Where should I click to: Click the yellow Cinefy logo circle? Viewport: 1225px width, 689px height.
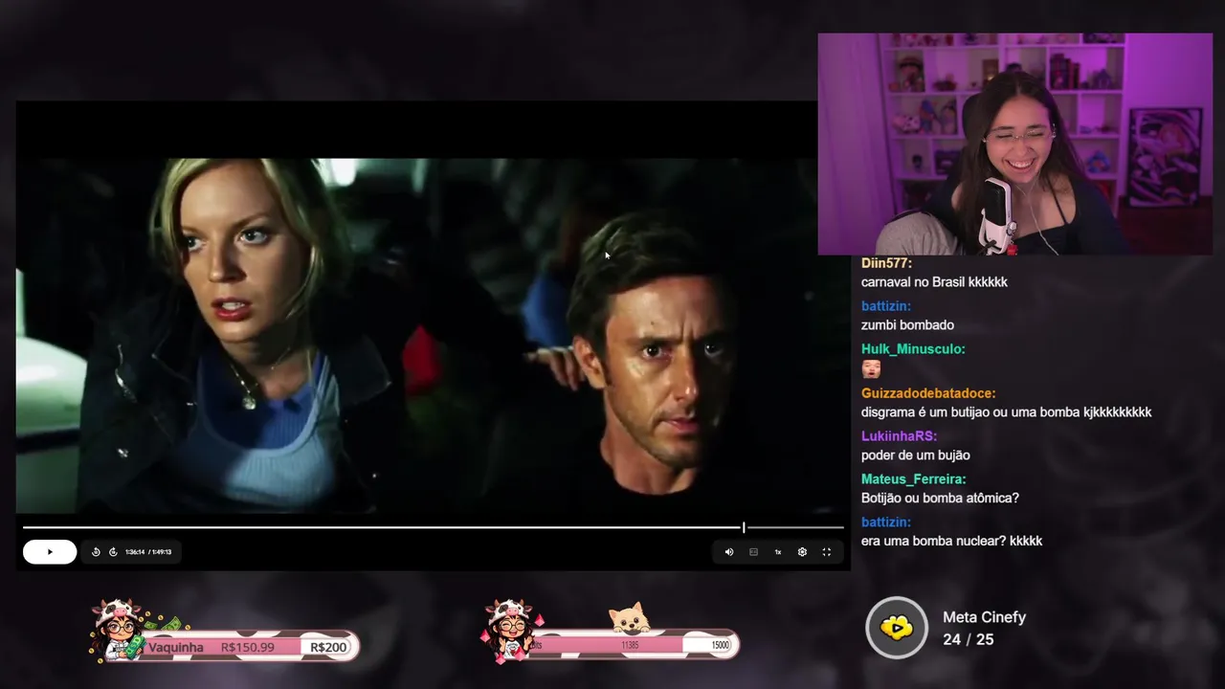click(897, 628)
